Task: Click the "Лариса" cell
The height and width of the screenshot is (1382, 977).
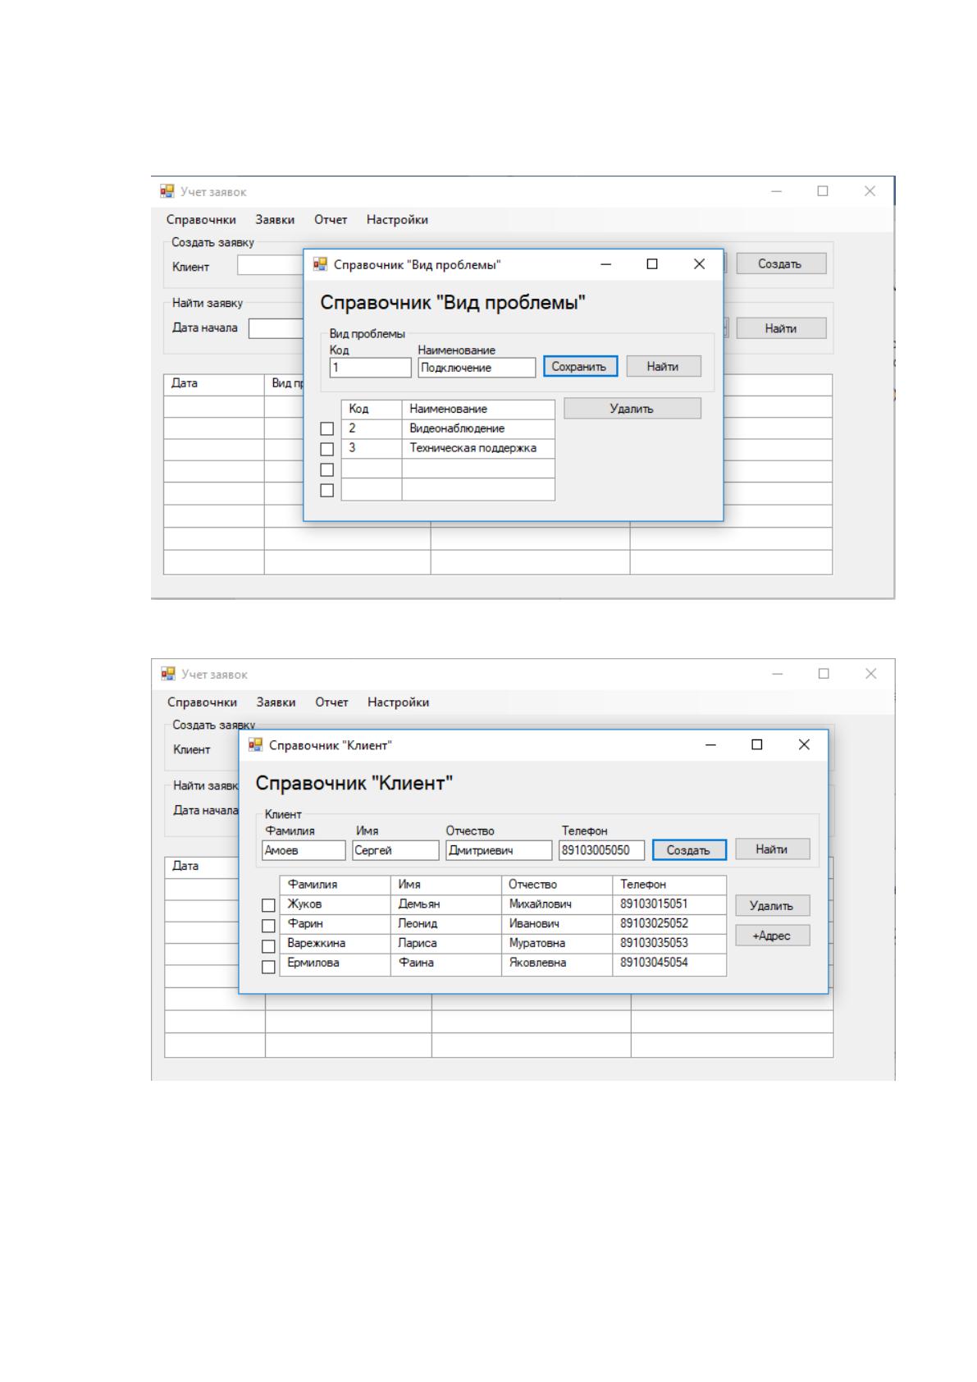Action: [x=445, y=943]
